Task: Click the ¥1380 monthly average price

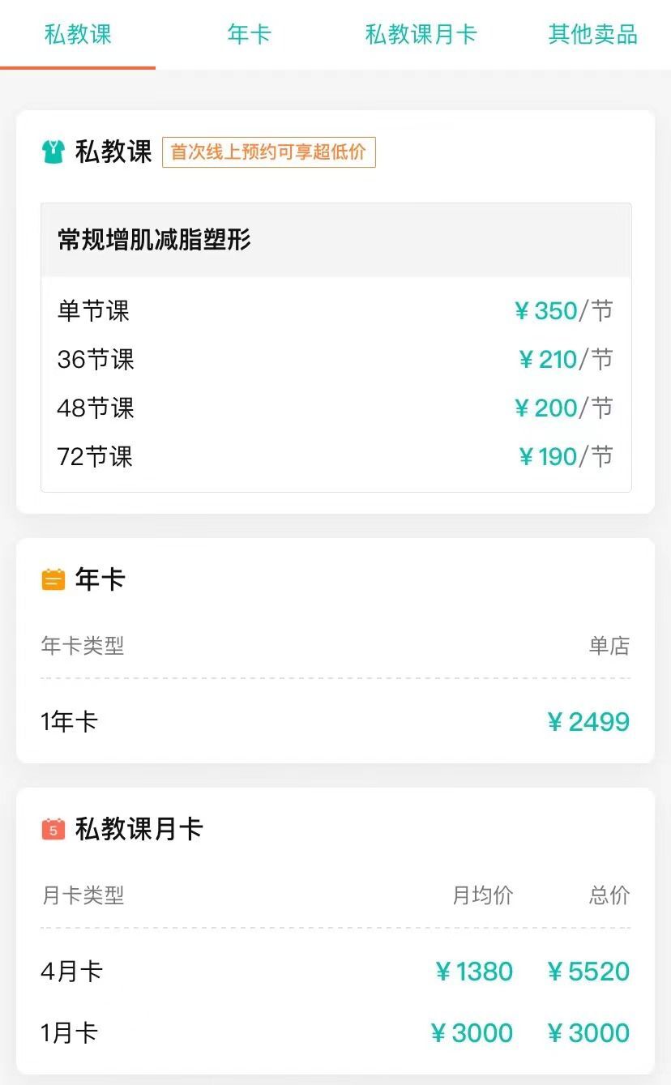Action: pos(474,971)
